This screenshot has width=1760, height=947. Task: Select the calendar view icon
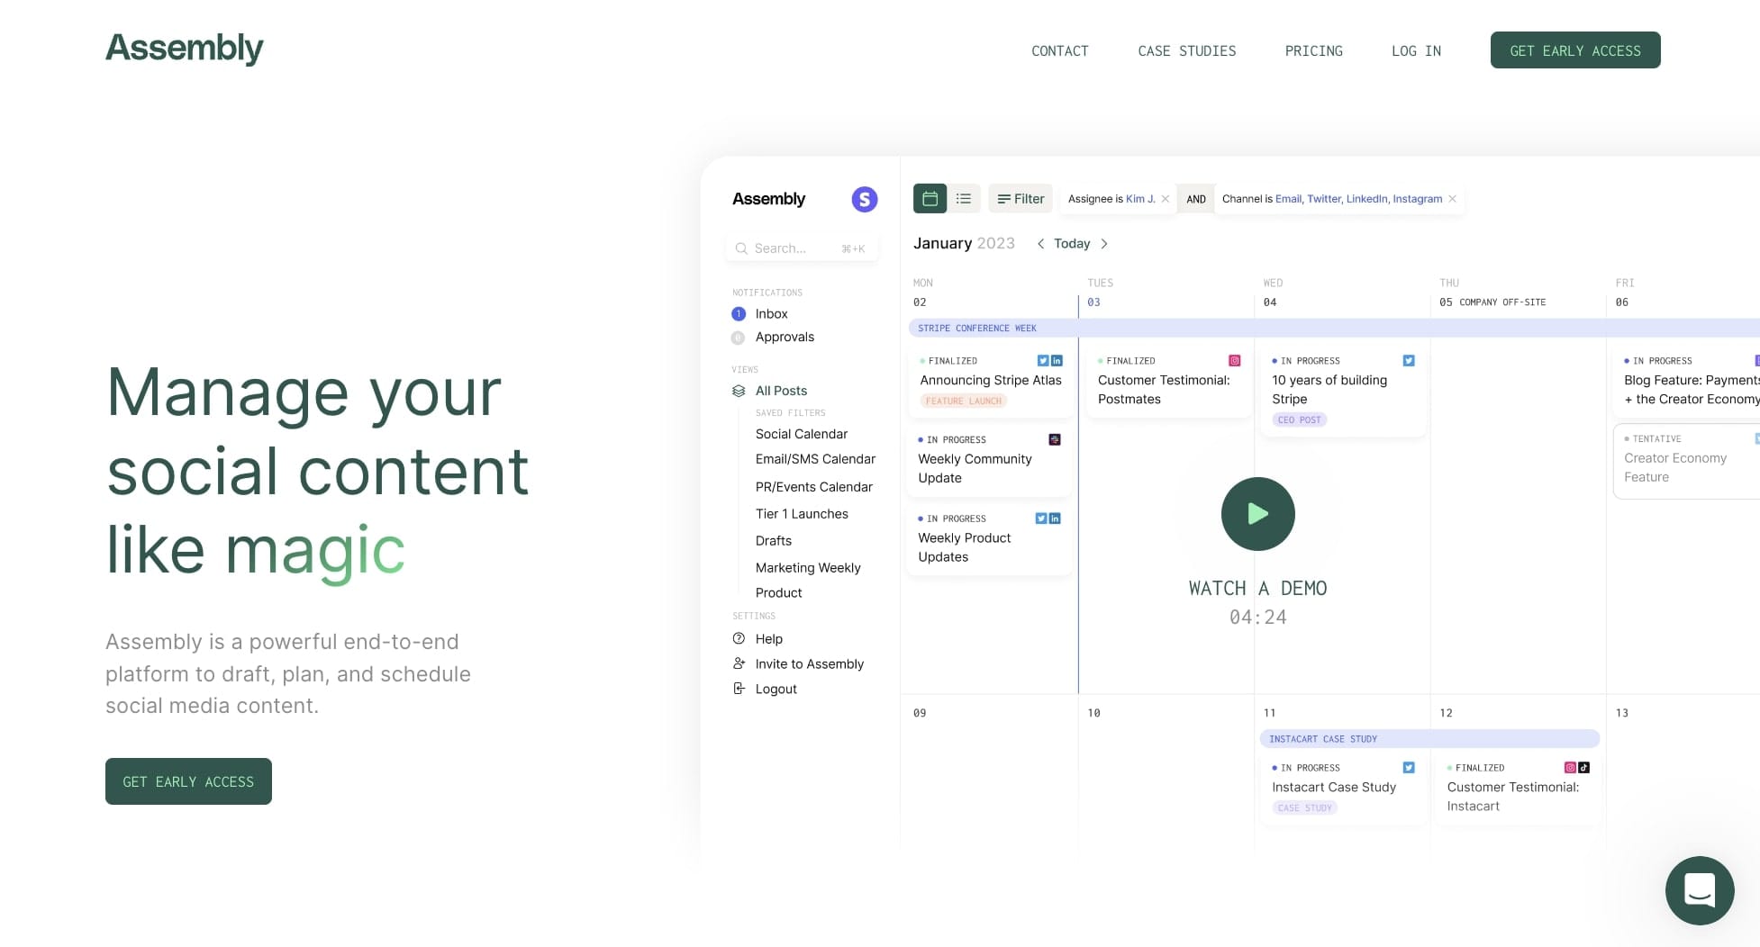point(930,198)
